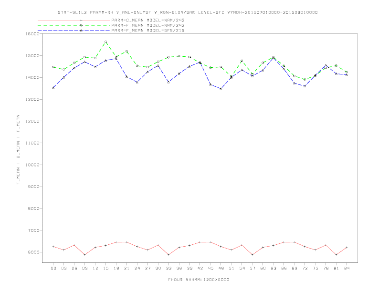Click the blue dashed F_MEAN GFS/216 legend line
Viewport: 378px width, 292px height.
(74, 31)
